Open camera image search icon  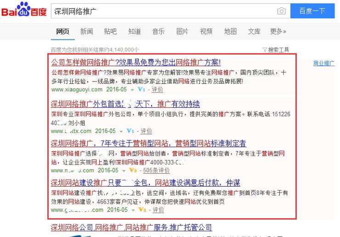(282, 11)
